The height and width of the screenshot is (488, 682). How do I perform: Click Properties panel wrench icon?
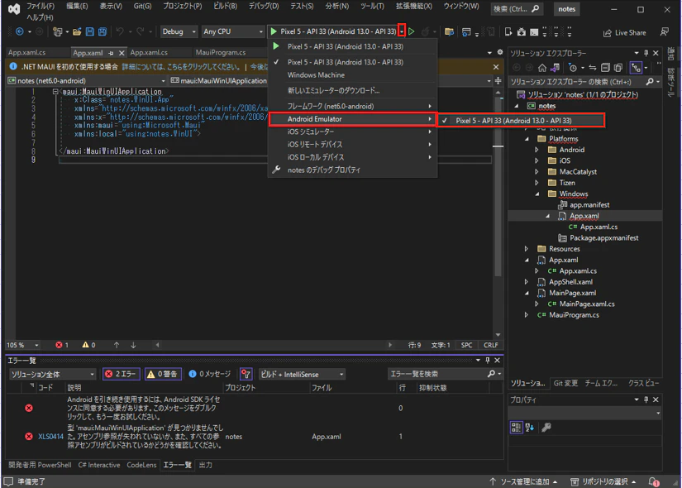[x=546, y=428]
